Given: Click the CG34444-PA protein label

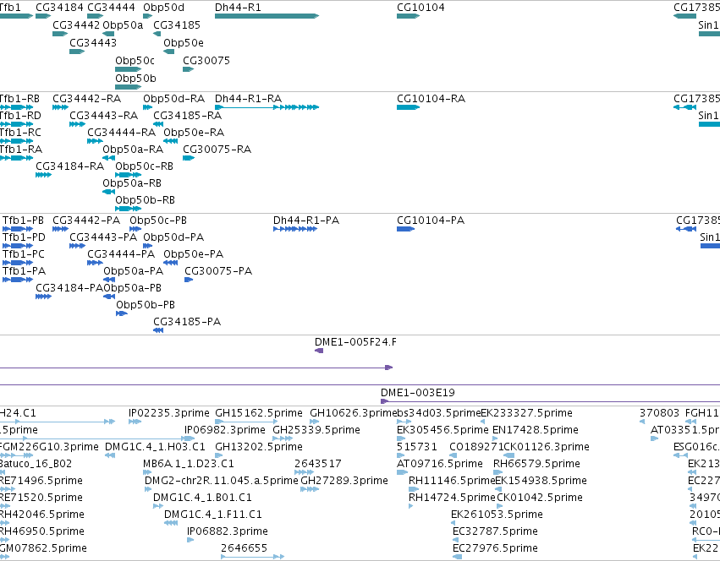Looking at the screenshot, I should coord(121,255).
